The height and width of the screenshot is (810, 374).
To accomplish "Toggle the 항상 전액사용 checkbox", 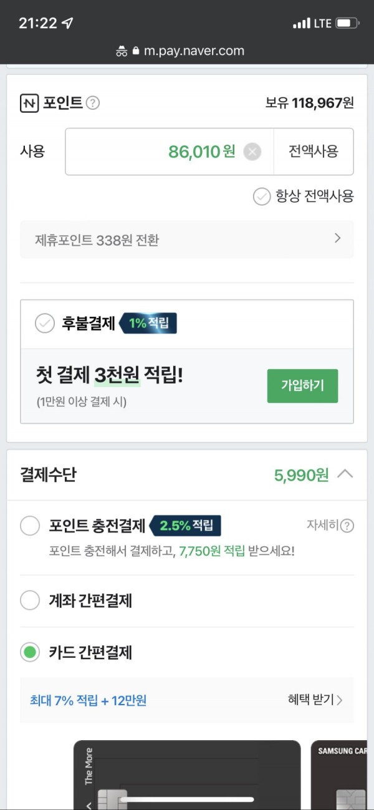I will [261, 196].
